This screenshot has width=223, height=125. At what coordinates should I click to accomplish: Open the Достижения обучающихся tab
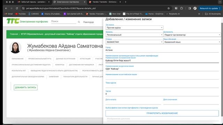click(81, 65)
